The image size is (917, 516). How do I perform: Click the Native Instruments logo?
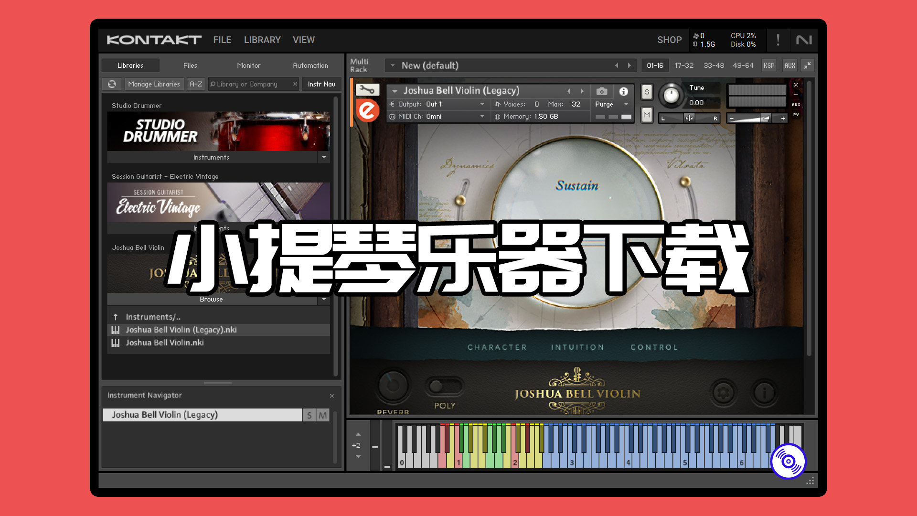(x=804, y=40)
